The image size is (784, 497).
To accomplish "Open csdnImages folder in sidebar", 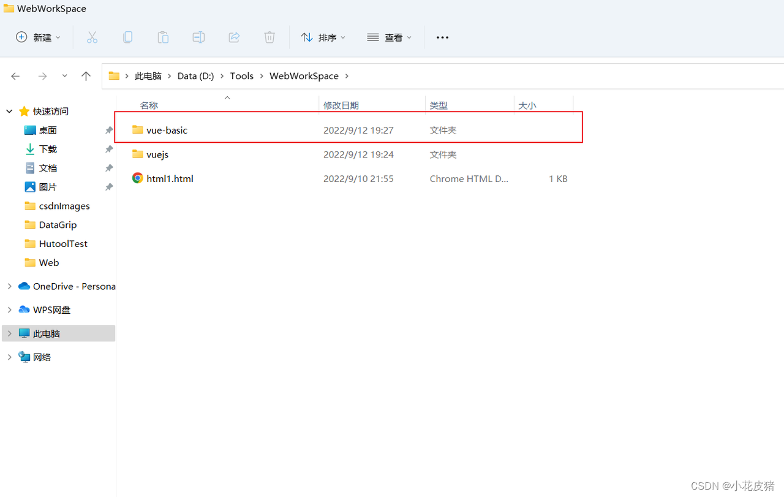I will point(64,206).
